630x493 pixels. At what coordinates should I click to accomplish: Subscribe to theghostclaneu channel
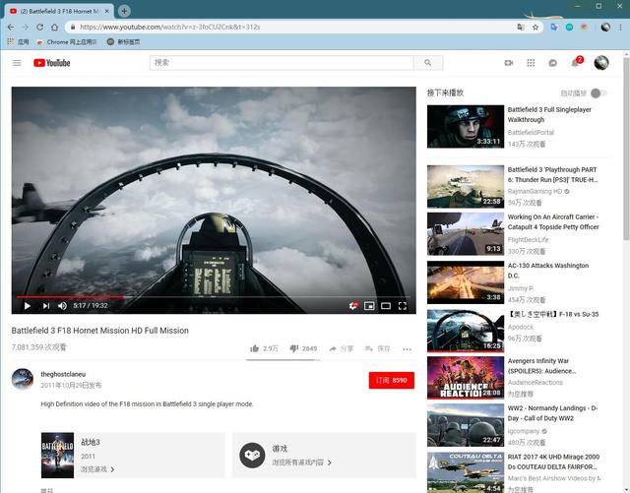pyautogui.click(x=392, y=380)
